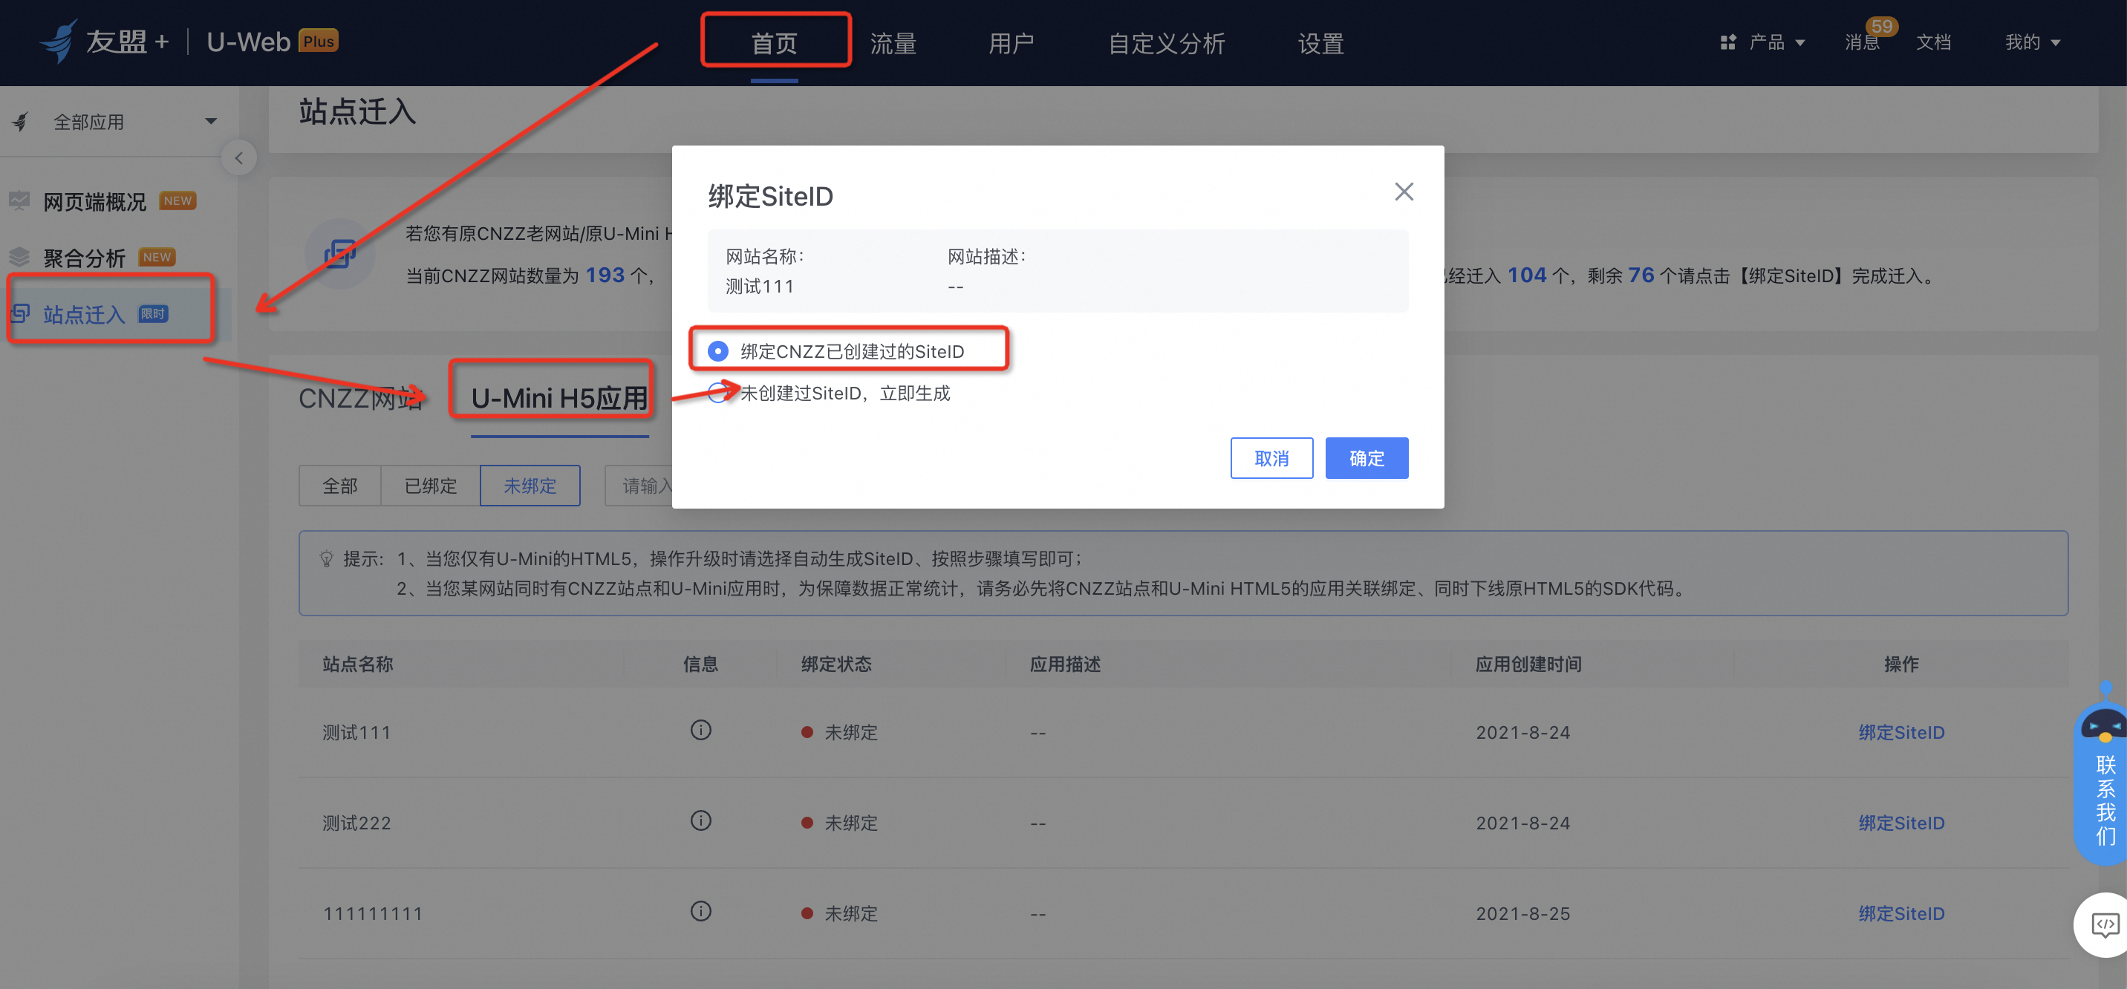Select 未创建过SiteID，立即生成 radio option
The height and width of the screenshot is (989, 2127).
coord(718,393)
